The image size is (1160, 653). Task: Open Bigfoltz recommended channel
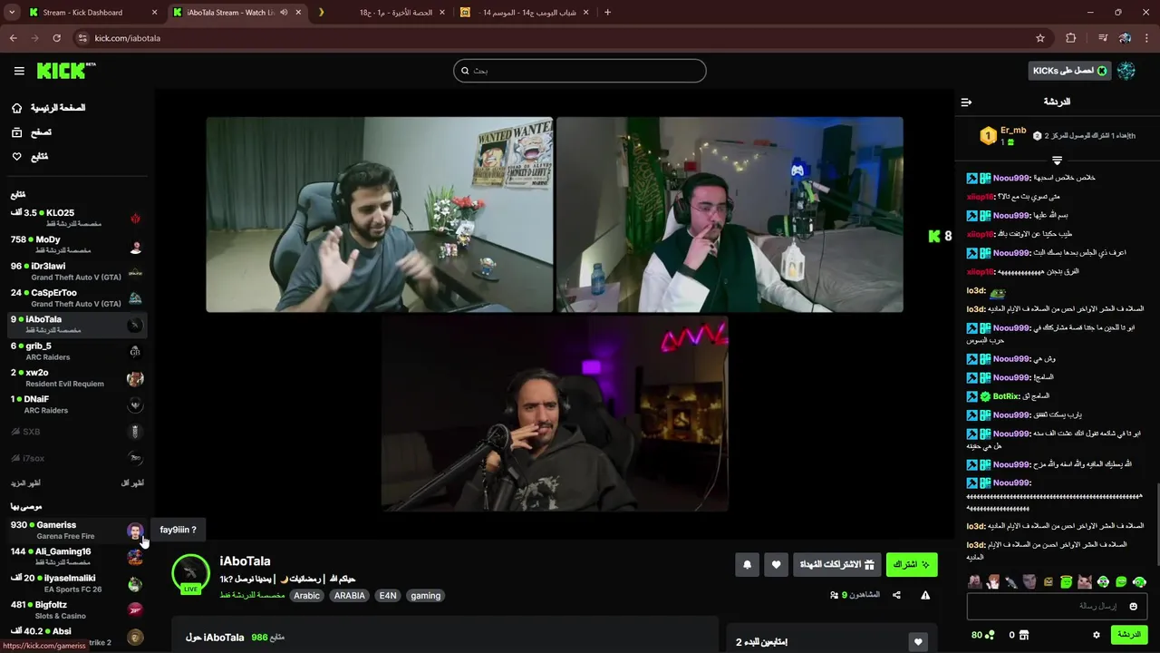(x=76, y=609)
